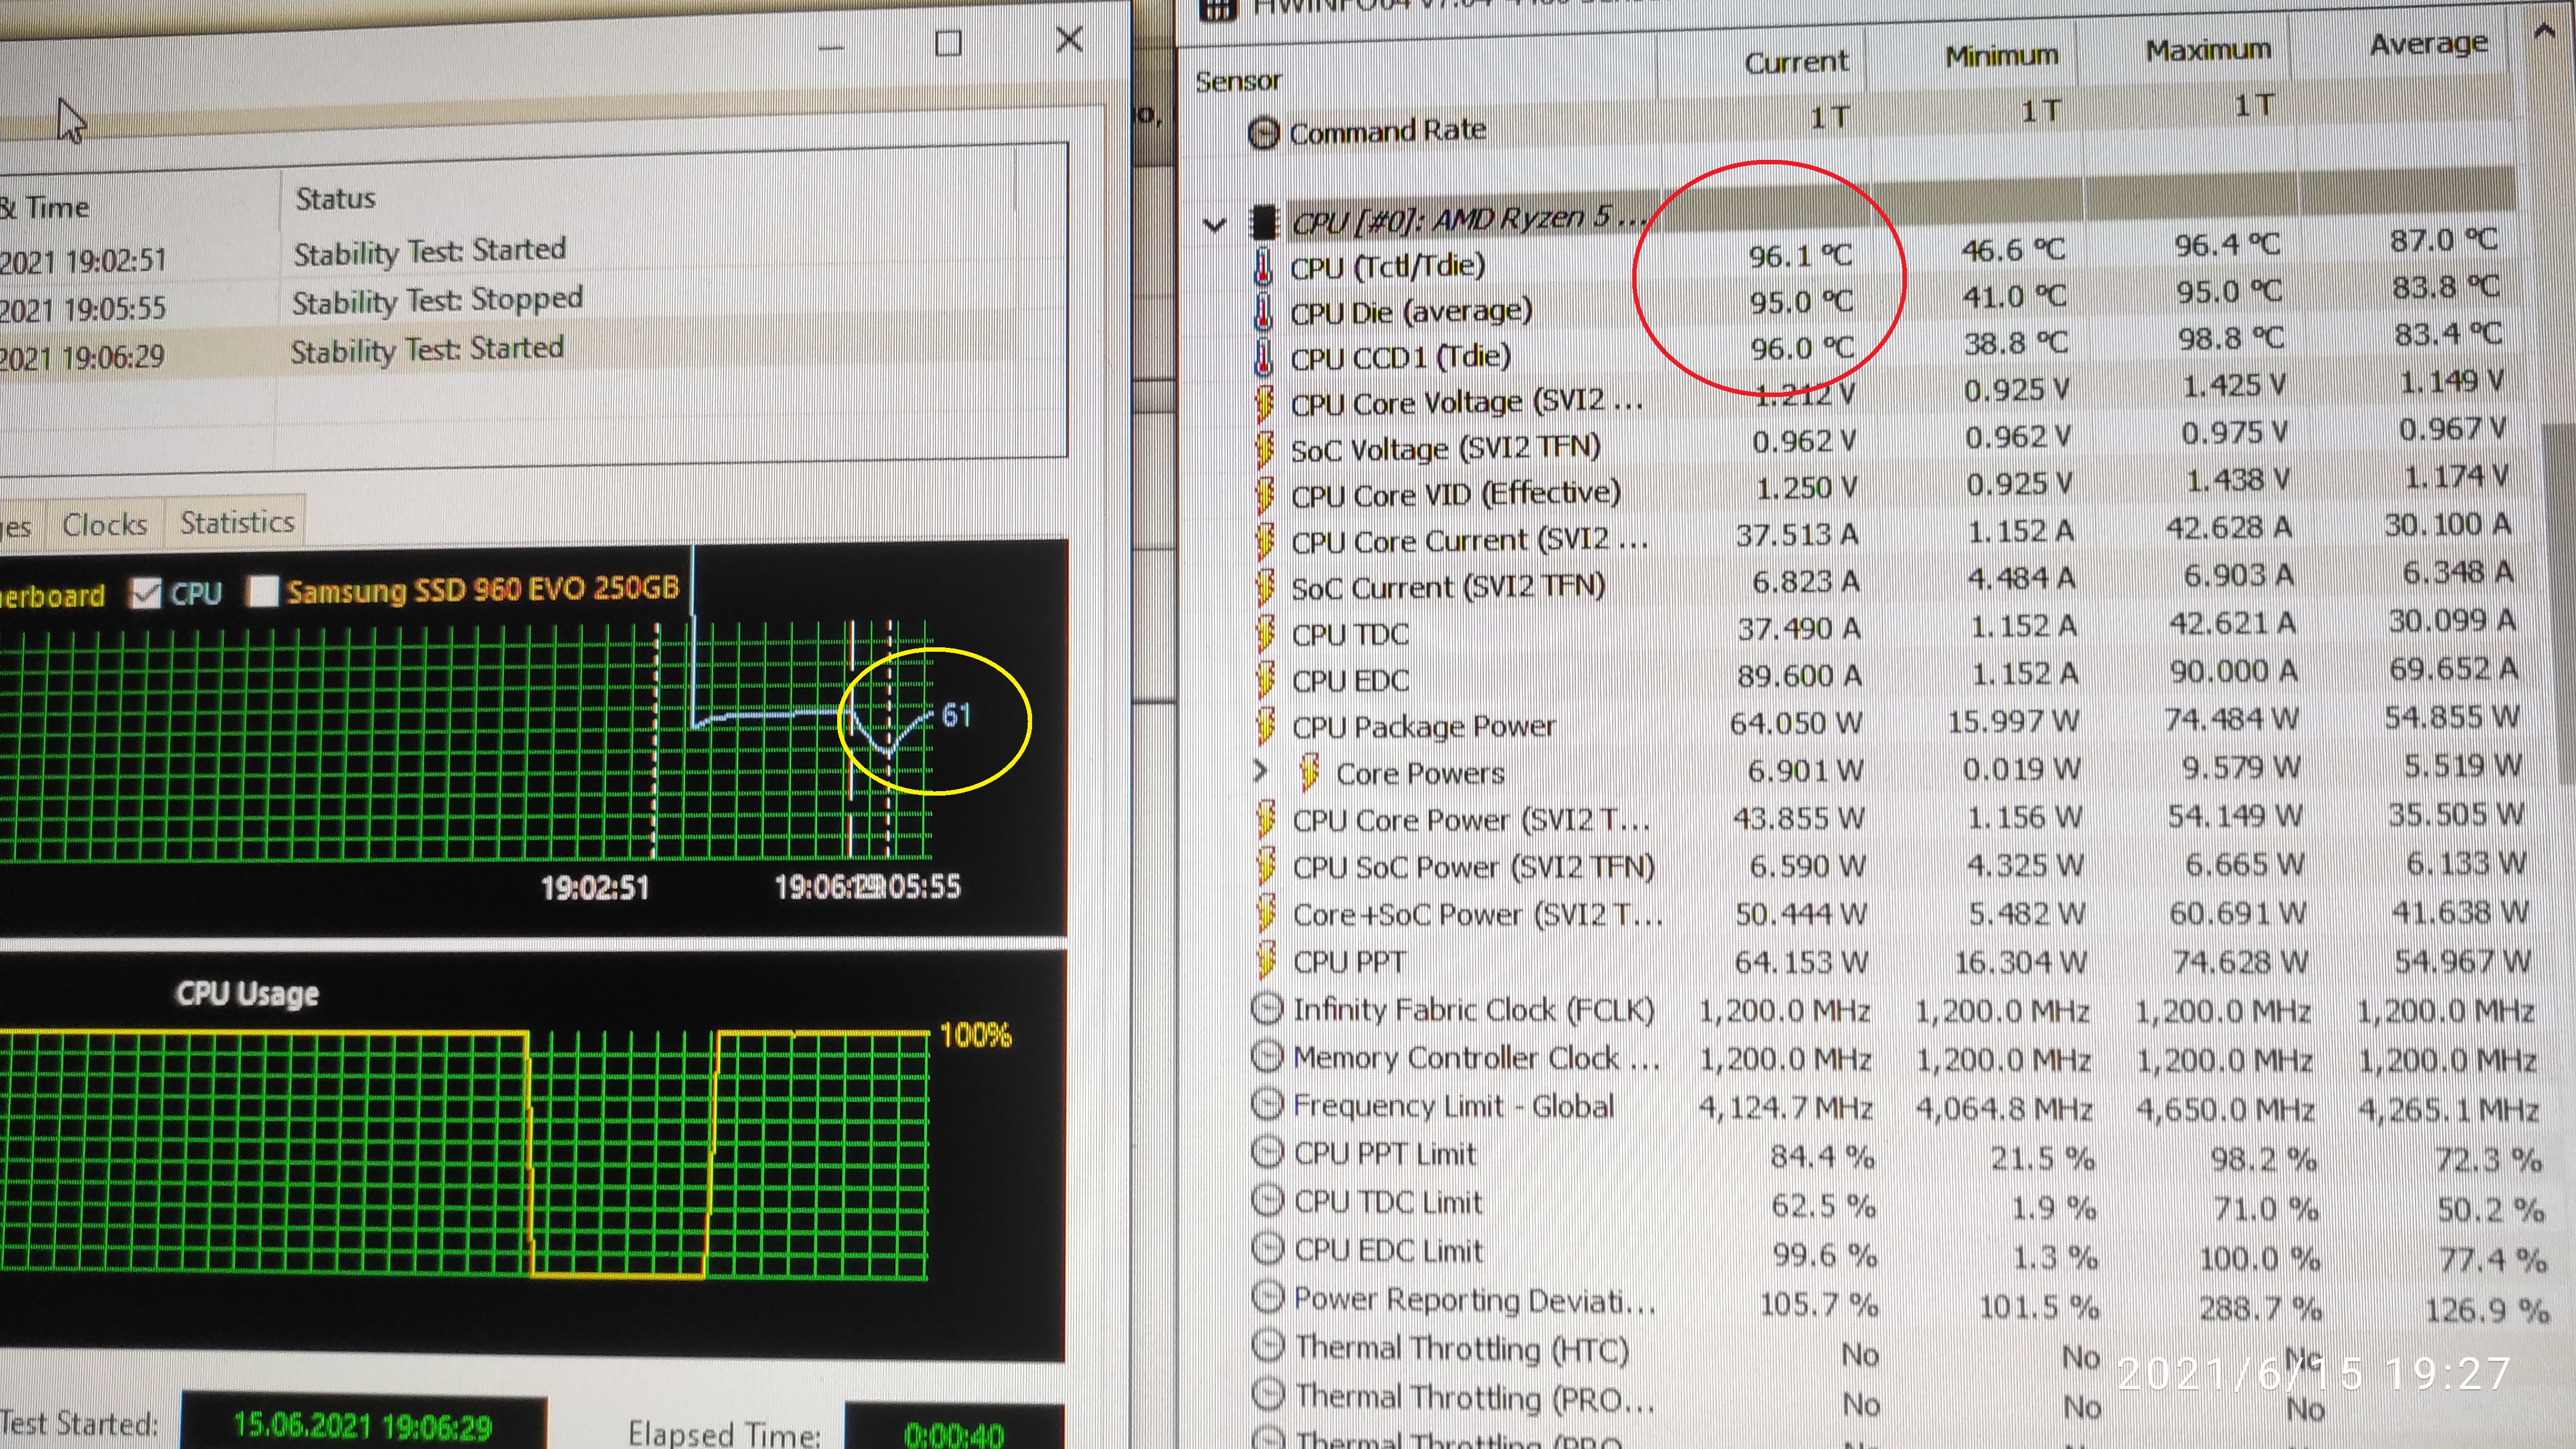
Task: Click the Infinity Fabric Clock sensor icon
Action: pos(1267,1009)
